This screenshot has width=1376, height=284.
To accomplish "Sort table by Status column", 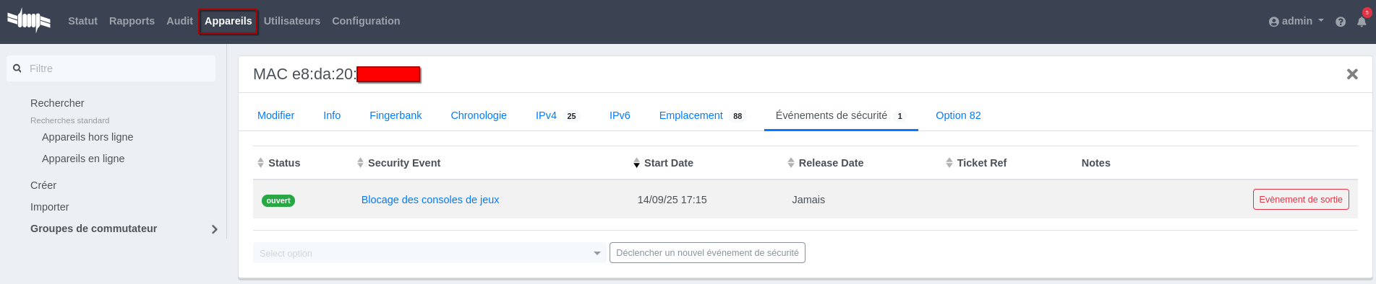I will (x=278, y=163).
